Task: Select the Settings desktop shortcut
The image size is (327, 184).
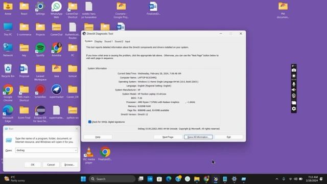Action: tap(40, 8)
